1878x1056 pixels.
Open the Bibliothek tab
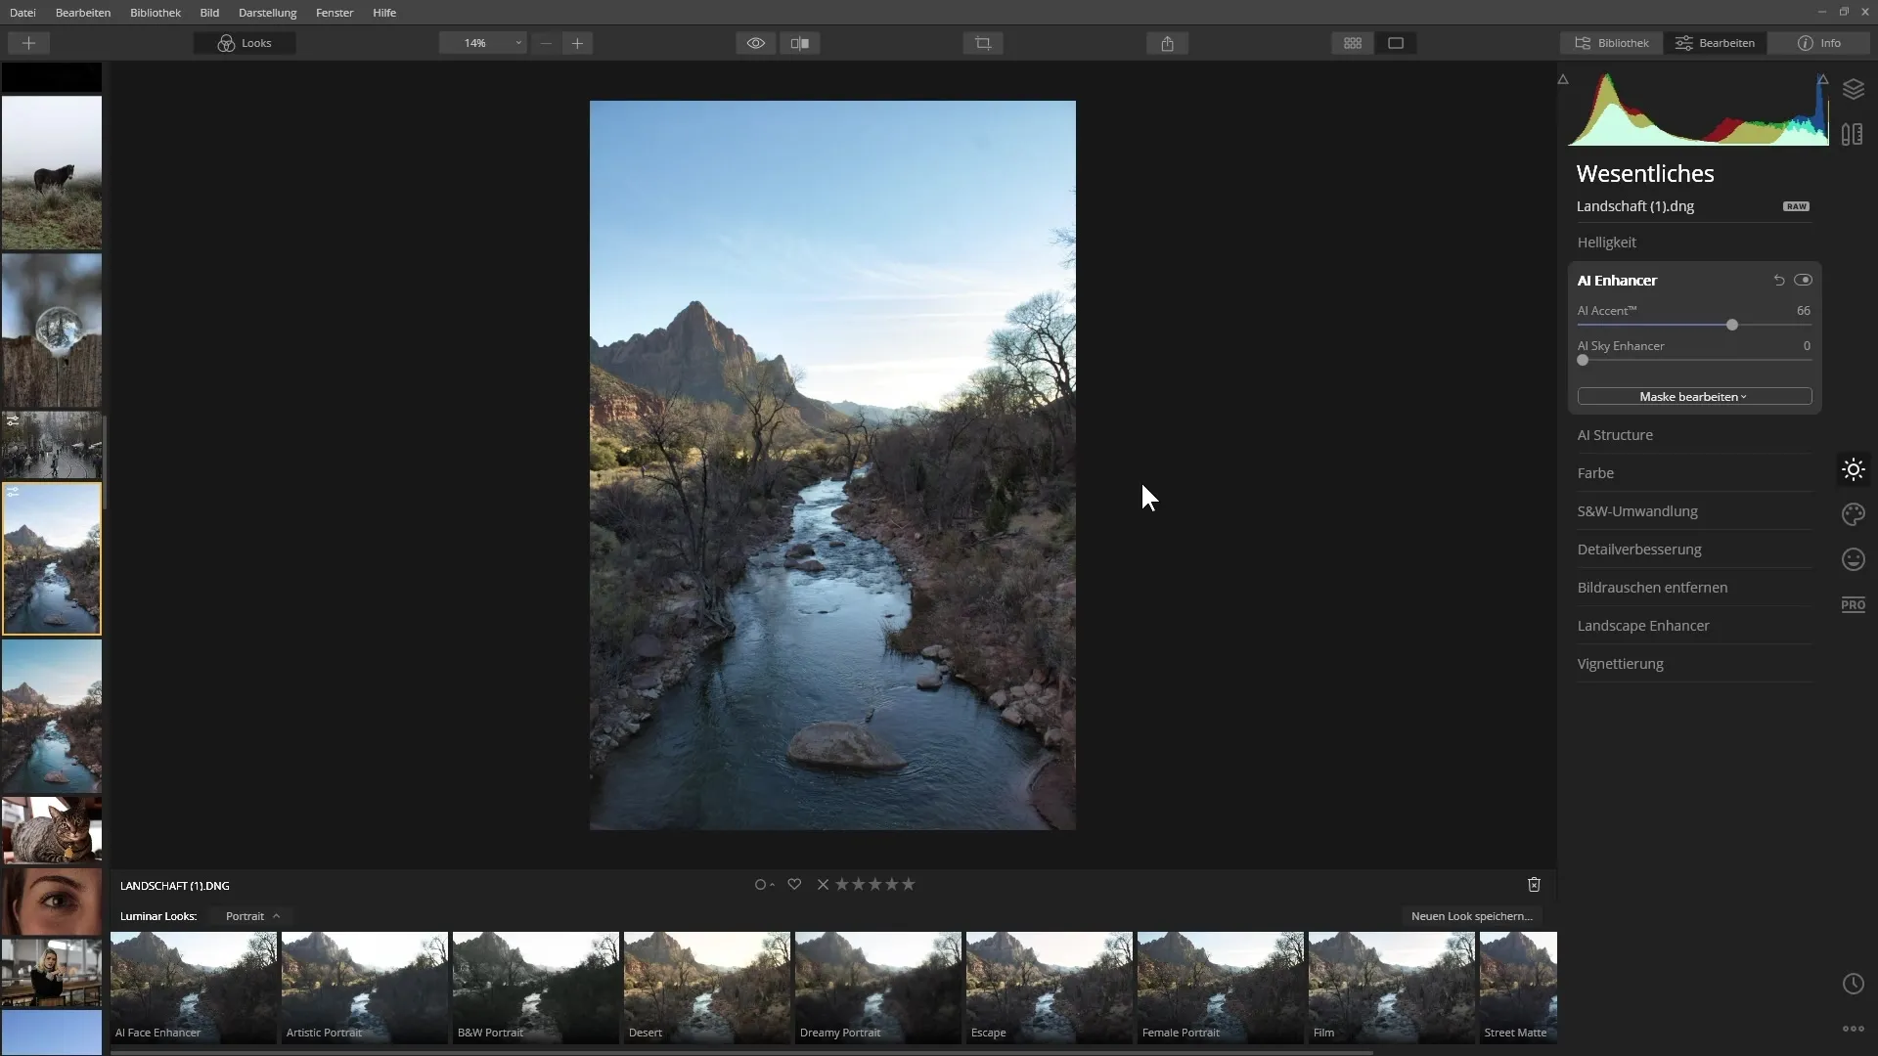click(1611, 43)
